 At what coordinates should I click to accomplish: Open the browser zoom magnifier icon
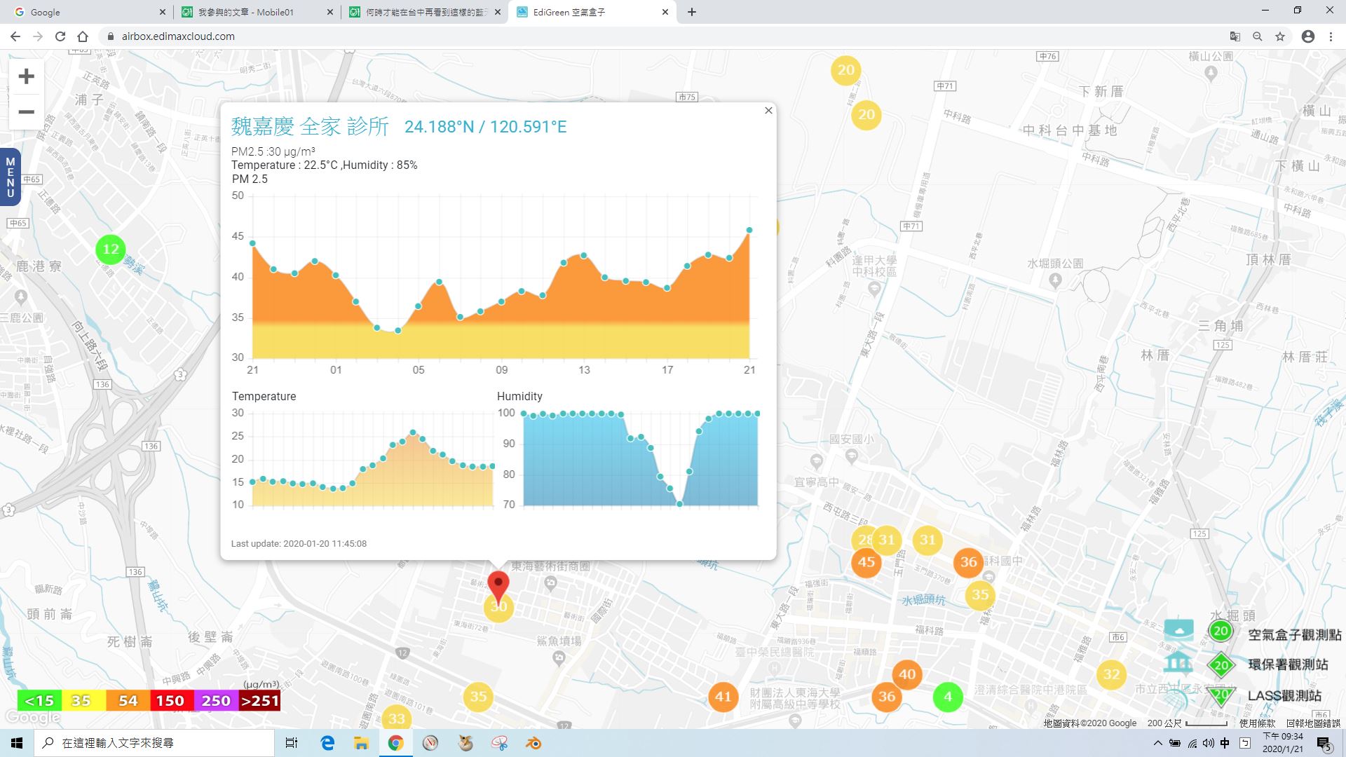[x=1258, y=36]
